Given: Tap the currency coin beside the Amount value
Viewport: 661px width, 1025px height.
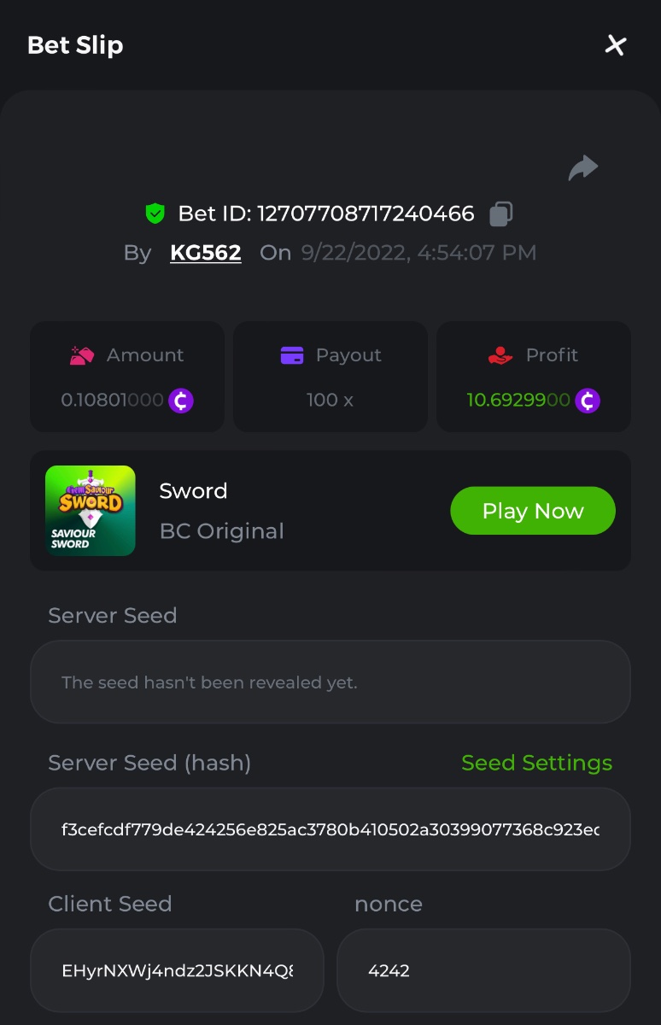Looking at the screenshot, I should click(x=181, y=400).
